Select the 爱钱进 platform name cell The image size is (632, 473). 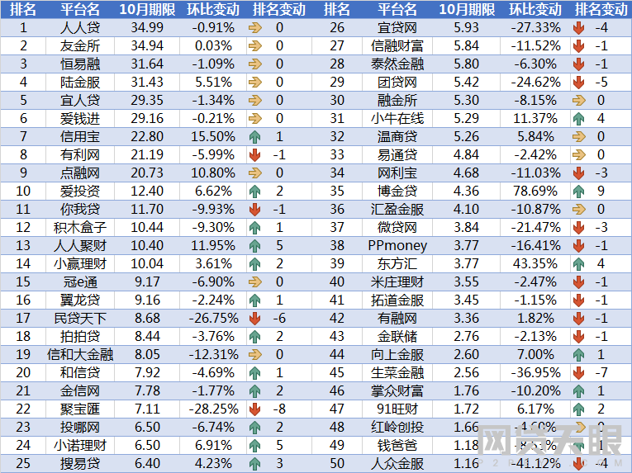80,118
